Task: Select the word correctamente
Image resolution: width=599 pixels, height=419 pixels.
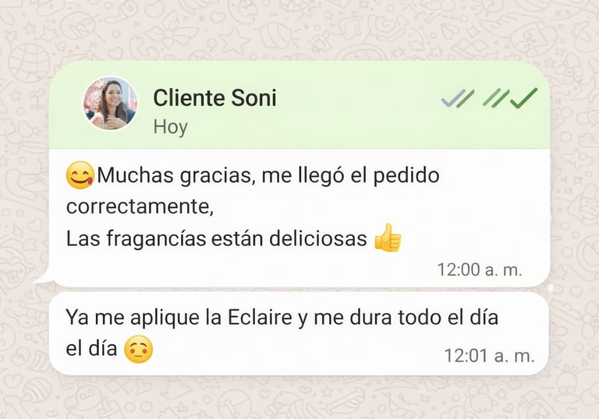Action: 140,207
